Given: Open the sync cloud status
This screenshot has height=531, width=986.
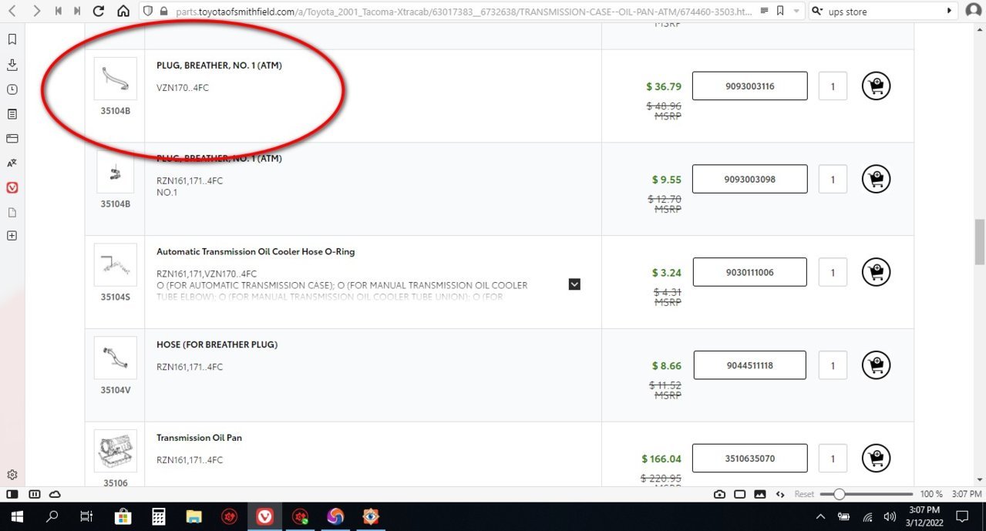Looking at the screenshot, I should pos(55,494).
